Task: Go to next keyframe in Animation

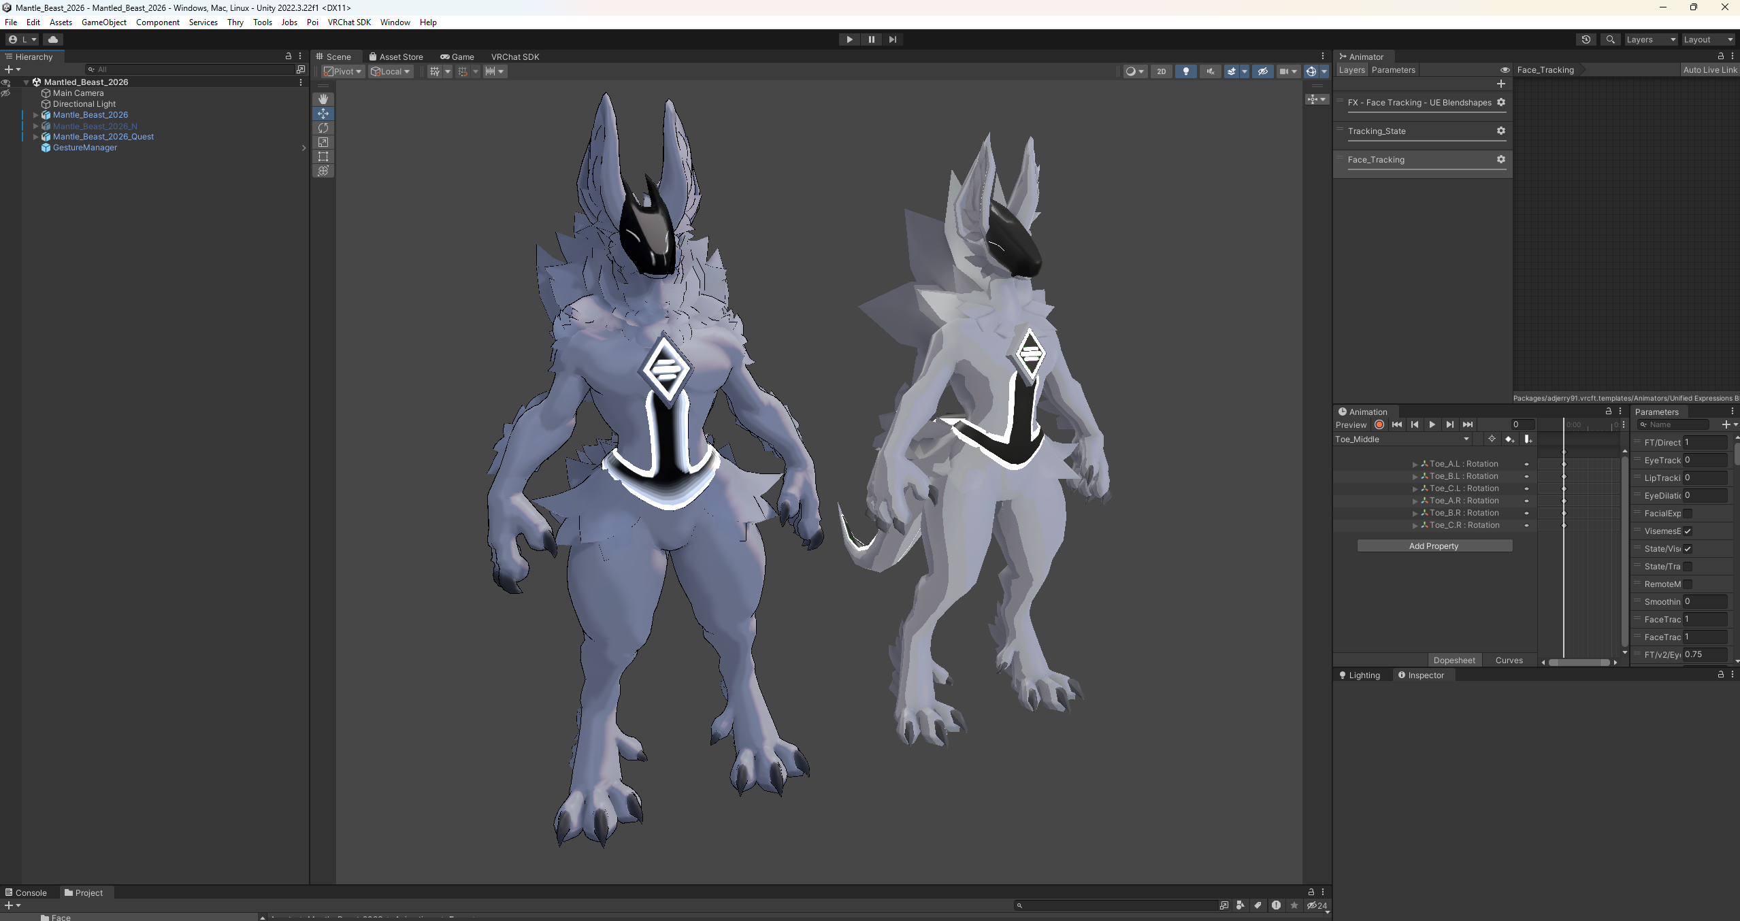Action: 1450,424
